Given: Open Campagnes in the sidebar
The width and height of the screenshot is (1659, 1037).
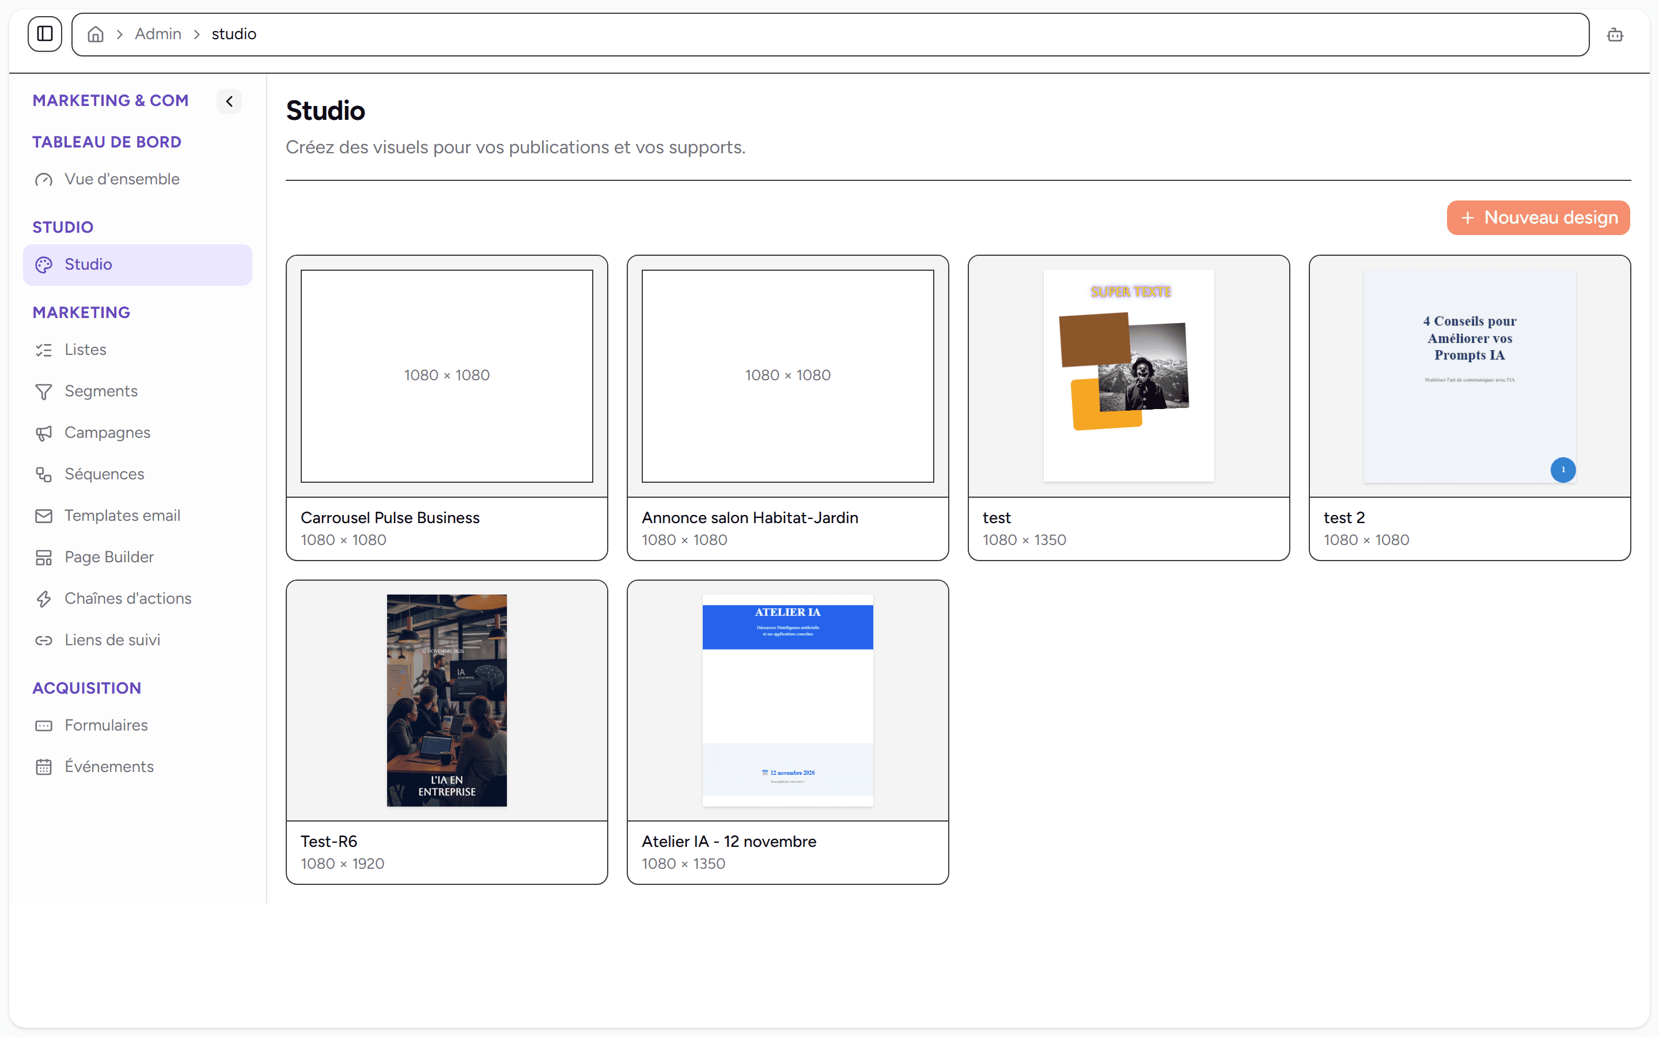Looking at the screenshot, I should (138, 433).
